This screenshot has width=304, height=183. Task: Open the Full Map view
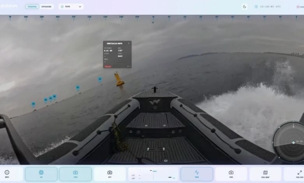[265, 174]
